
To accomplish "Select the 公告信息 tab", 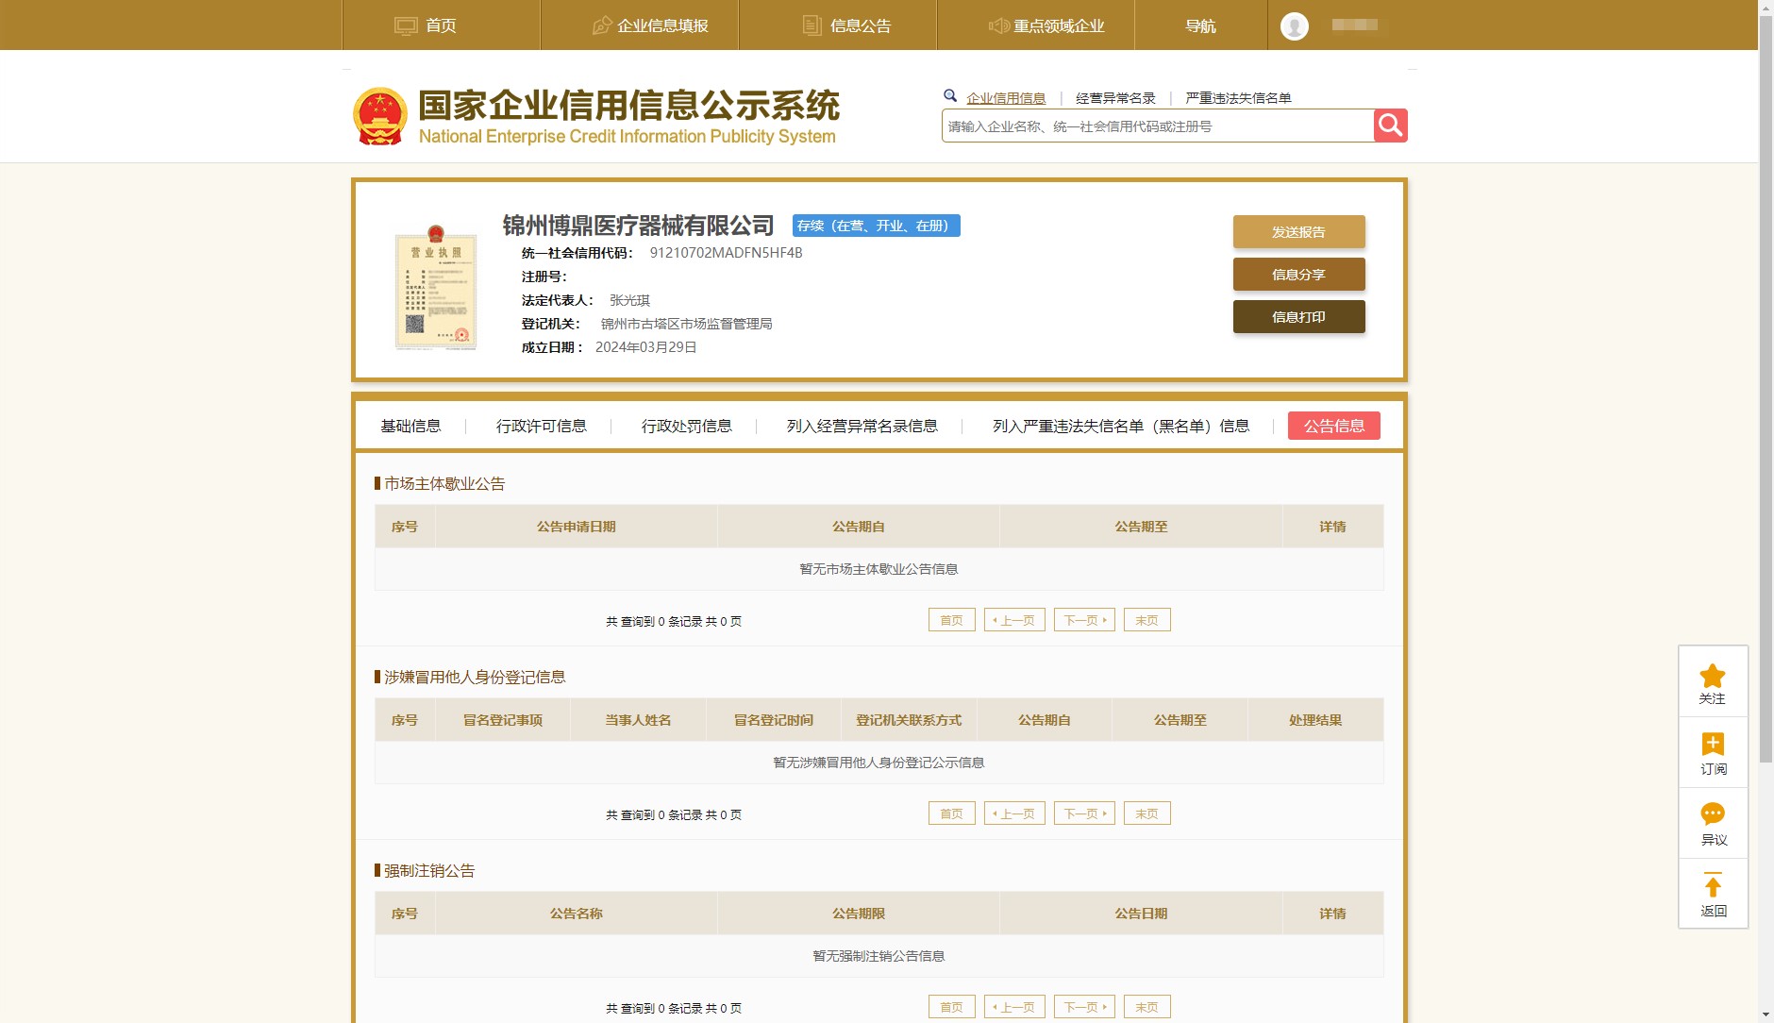I will [x=1334, y=426].
